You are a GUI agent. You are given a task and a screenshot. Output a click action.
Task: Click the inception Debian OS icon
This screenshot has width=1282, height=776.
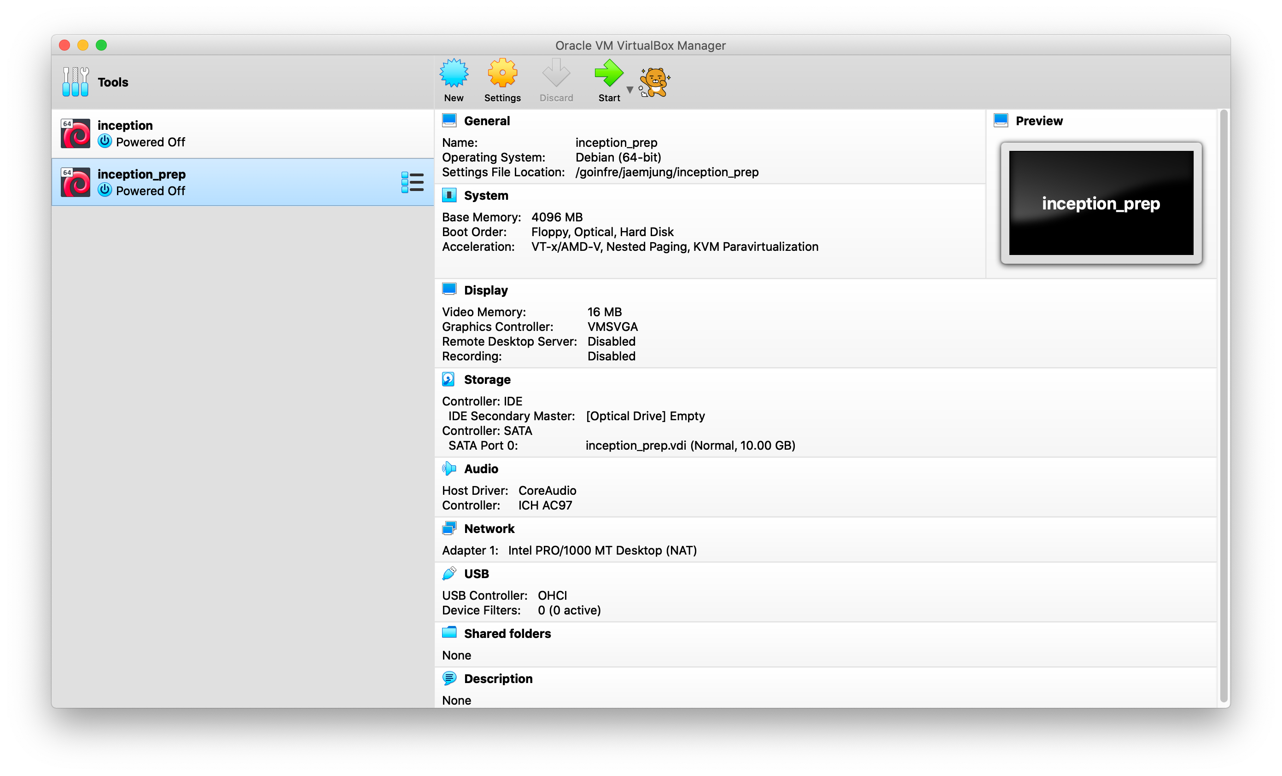click(76, 133)
